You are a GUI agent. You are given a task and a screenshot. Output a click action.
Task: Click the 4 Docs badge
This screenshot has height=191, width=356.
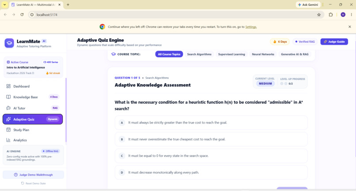pyautogui.click(x=54, y=97)
